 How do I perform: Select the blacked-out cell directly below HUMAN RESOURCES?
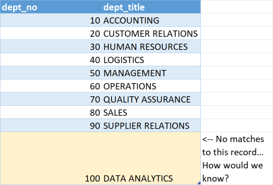[x=151, y=60]
